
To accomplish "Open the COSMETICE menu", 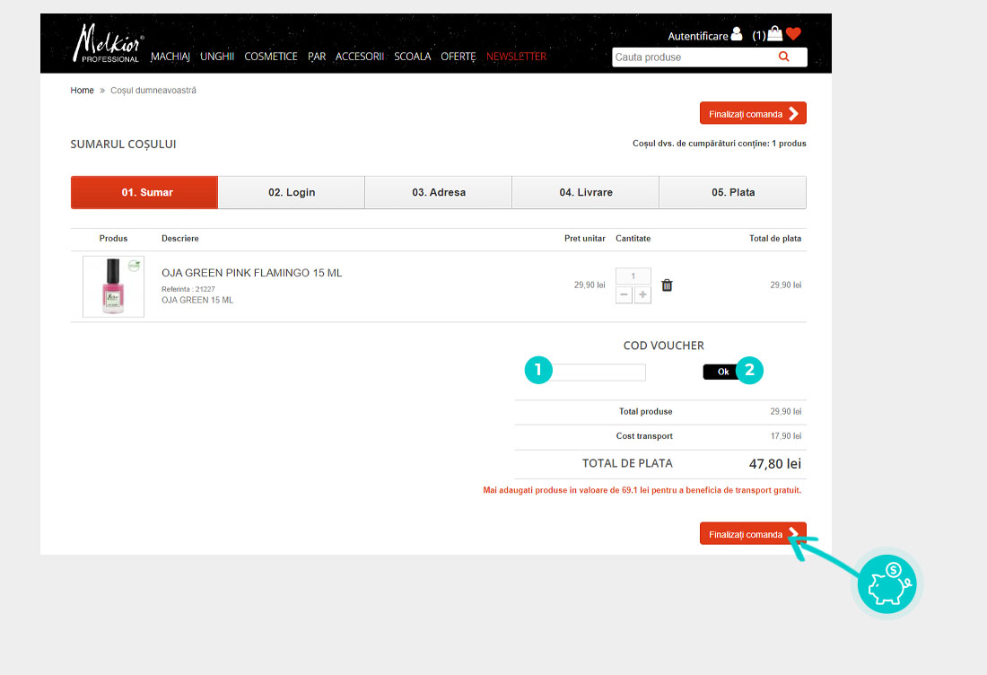I will click(271, 57).
